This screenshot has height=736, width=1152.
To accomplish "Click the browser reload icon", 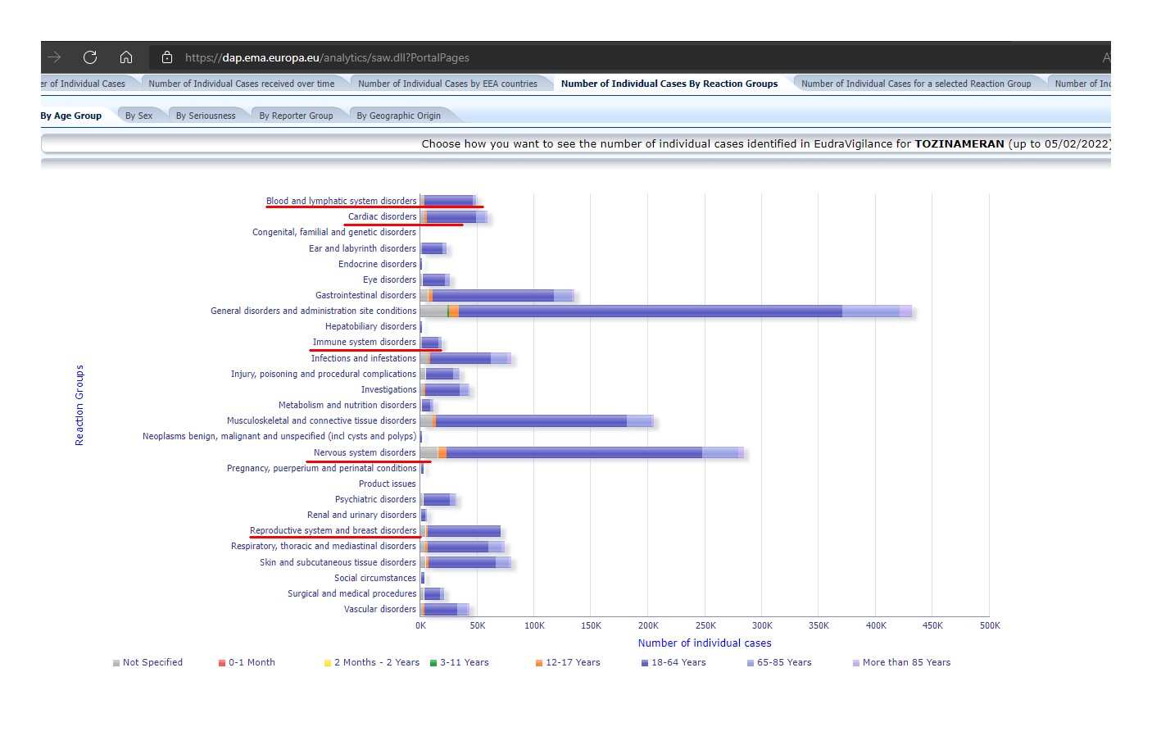I will click(x=90, y=57).
